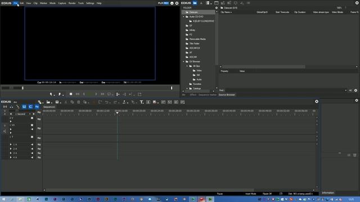
Task: Toggle video mute on 2 V track
Action: click(x=32, y=118)
